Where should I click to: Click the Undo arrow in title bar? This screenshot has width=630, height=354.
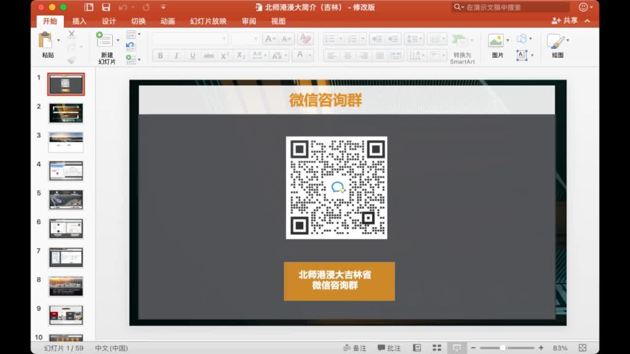(x=123, y=7)
